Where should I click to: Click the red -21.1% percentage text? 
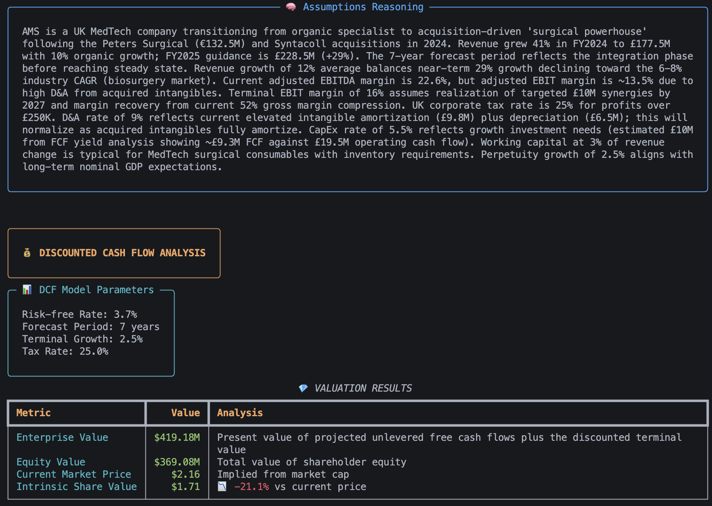coord(251,487)
